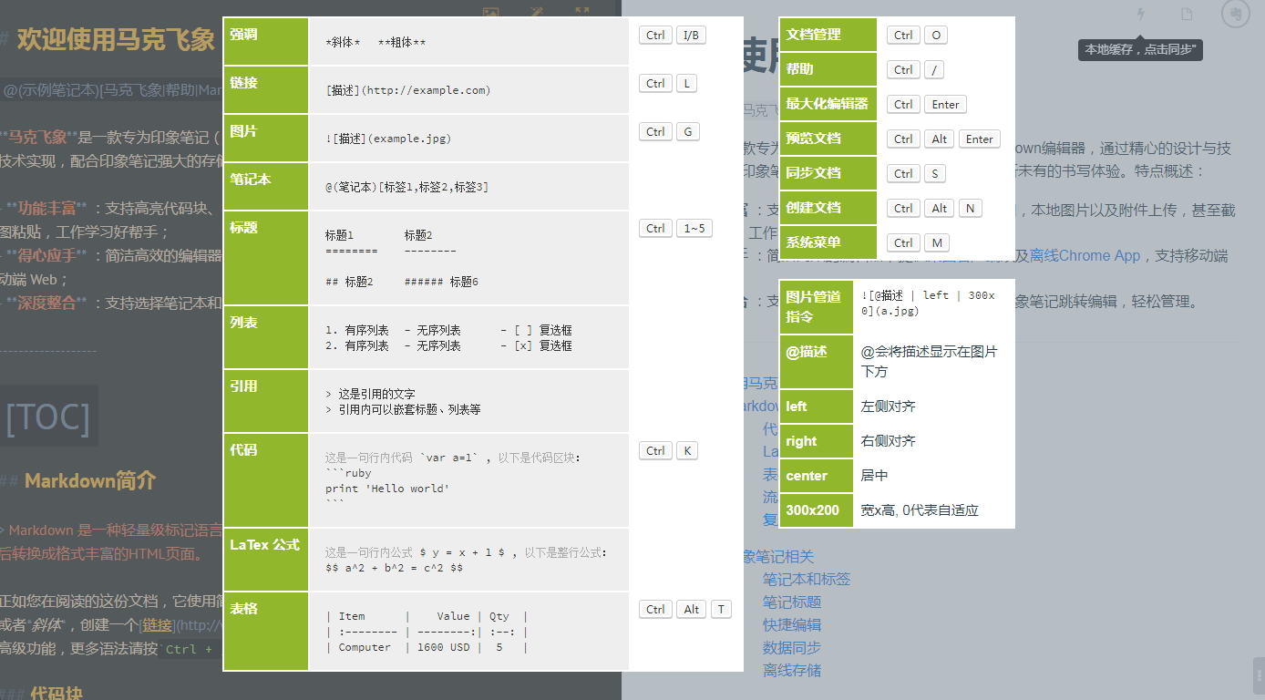Click the Enter key in the 最大化编辑器 row
Screen dimensions: 1265x700
[945, 104]
